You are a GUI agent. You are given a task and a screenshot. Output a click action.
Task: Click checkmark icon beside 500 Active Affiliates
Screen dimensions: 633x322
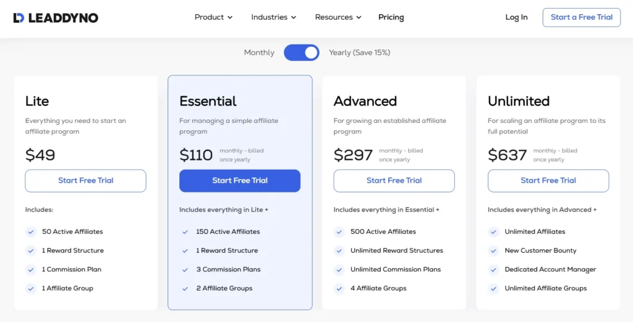coord(339,232)
